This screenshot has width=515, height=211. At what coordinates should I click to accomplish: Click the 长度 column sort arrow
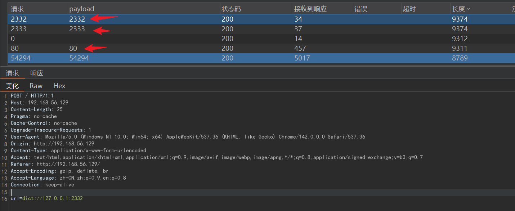pos(468,9)
